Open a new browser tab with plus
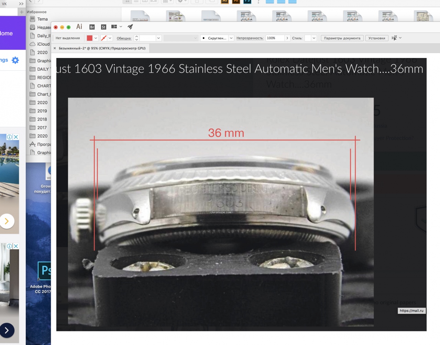Image resolution: width=440 pixels, height=345 pixels. 22,12
